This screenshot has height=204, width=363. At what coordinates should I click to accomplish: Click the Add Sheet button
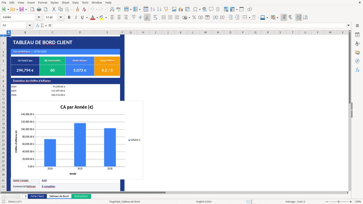25,196
